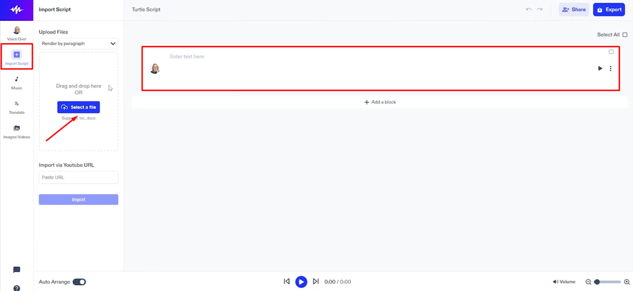Open the Voice Over panel
Image resolution: width=633 pixels, height=291 pixels.
[x=16, y=33]
